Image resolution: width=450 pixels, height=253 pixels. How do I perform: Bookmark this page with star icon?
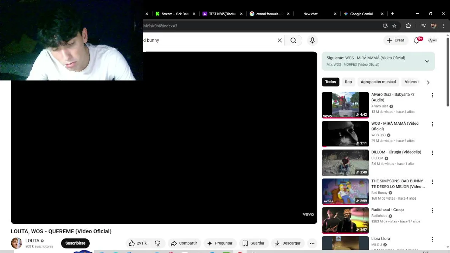[394, 26]
